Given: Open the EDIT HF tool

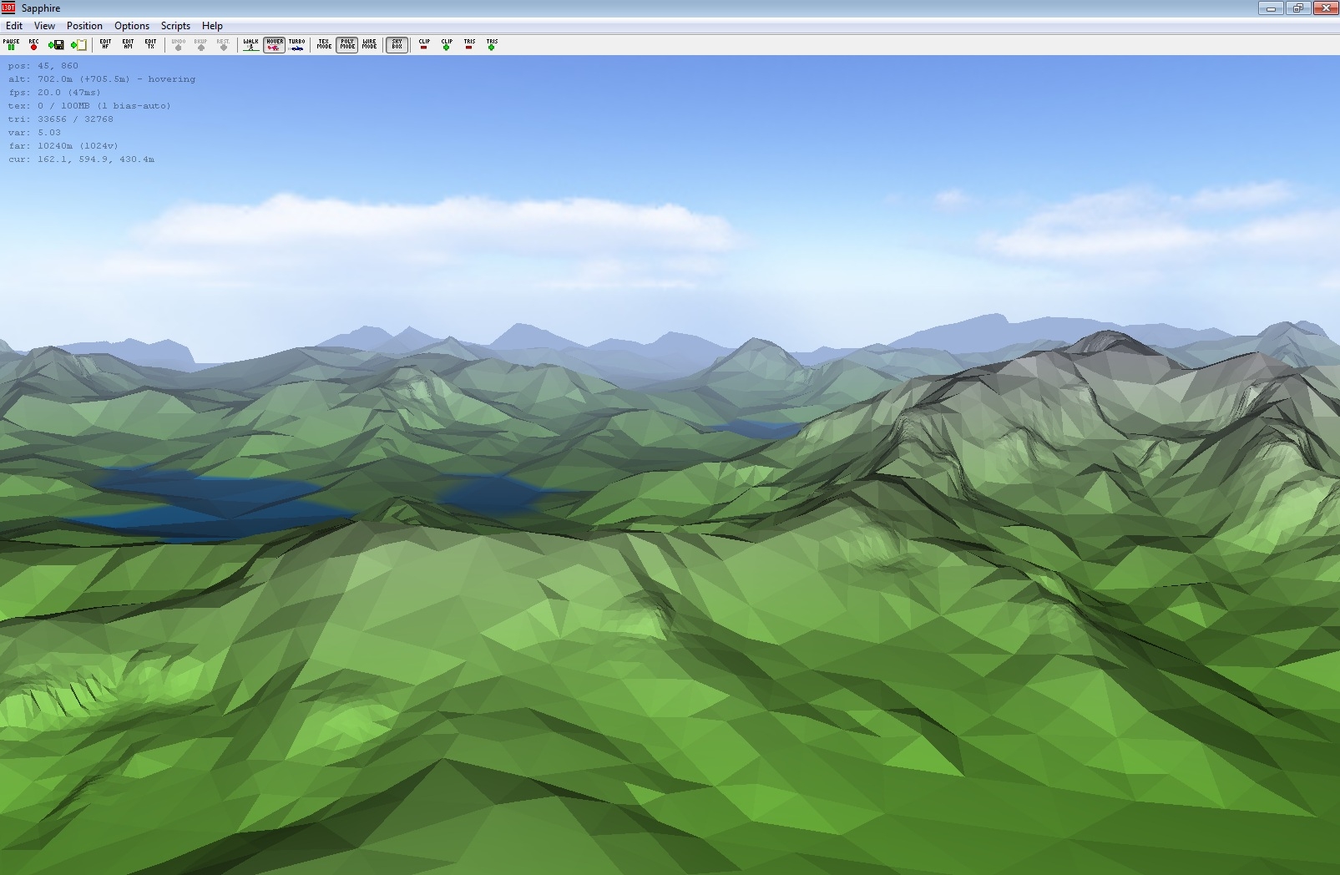Looking at the screenshot, I should [105, 44].
